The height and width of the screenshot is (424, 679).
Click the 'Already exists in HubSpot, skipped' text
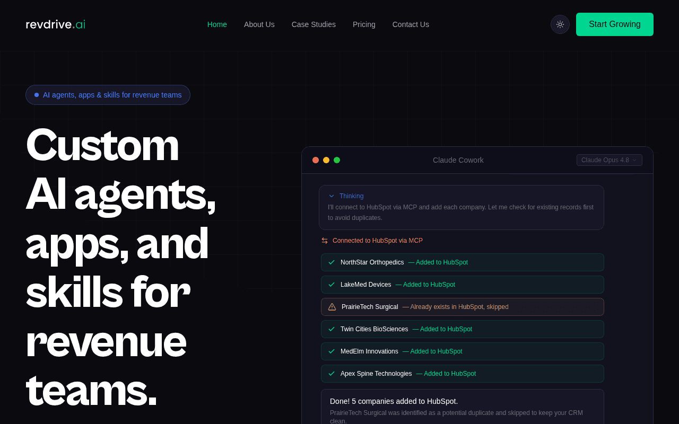(455, 307)
